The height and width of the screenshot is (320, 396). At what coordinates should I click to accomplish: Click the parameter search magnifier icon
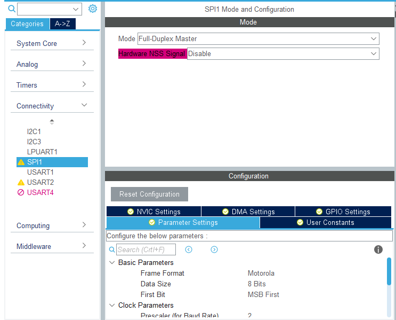[x=111, y=249]
